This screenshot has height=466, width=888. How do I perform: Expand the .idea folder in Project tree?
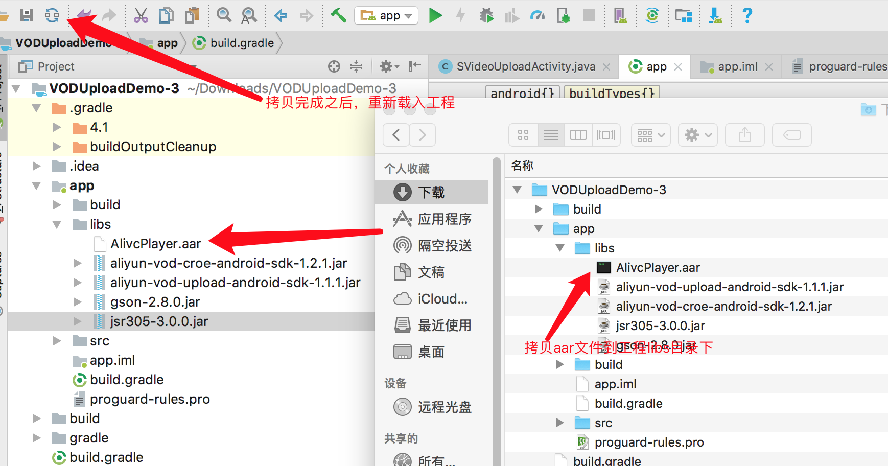pyautogui.click(x=36, y=166)
